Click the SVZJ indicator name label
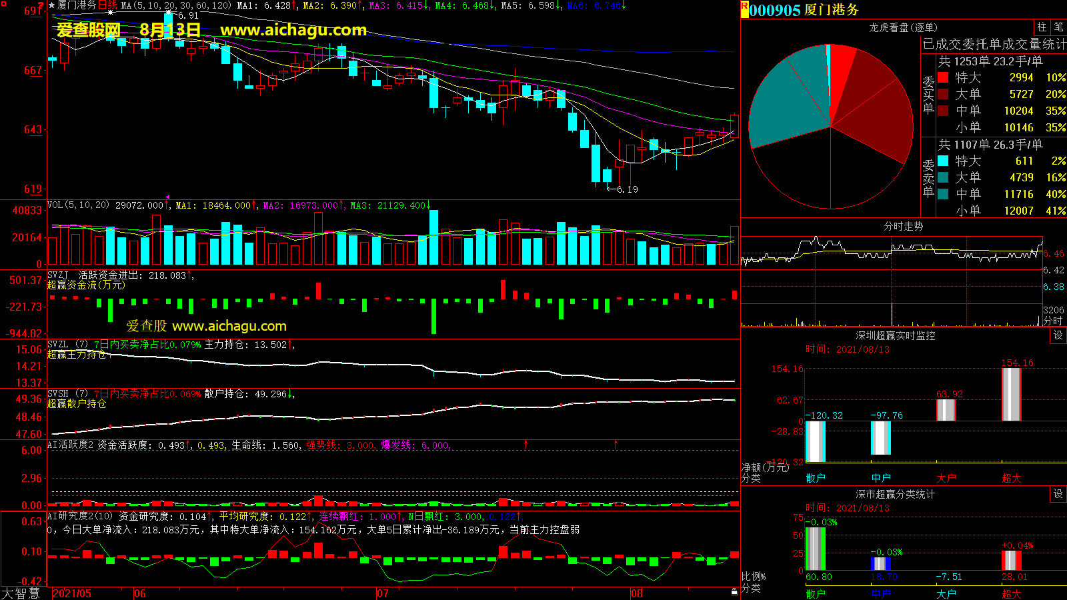 [x=58, y=275]
